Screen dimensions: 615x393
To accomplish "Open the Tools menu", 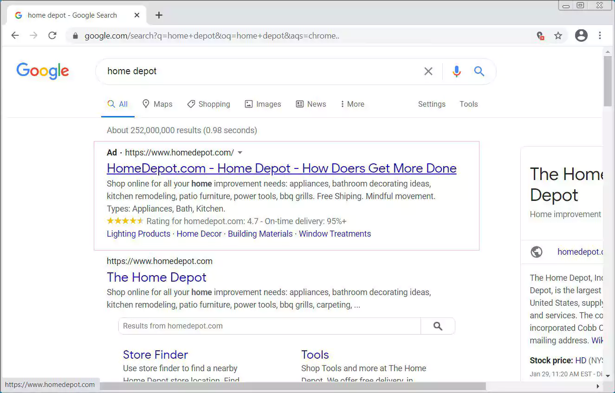I will (x=469, y=104).
